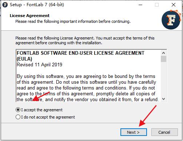Close the FontLab 7 Setup window
Image resolution: width=183 pixels, height=141 pixels.
click(x=174, y=5)
